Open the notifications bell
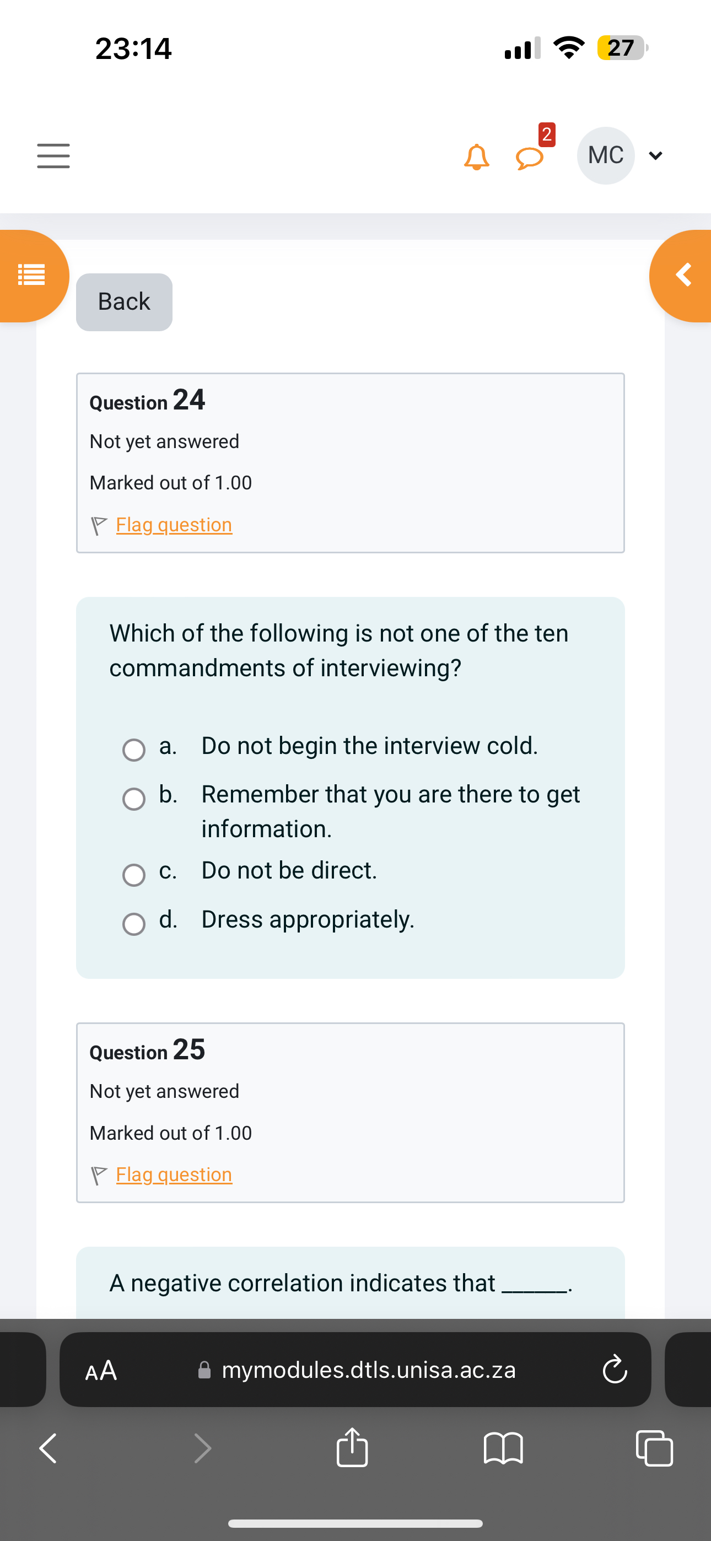 [476, 157]
